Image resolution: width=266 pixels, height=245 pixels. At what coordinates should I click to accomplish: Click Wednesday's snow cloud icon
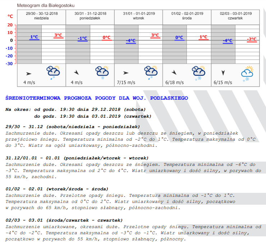pyautogui.click(x=198, y=72)
